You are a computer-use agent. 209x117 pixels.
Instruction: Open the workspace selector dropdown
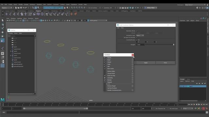[195, 5]
